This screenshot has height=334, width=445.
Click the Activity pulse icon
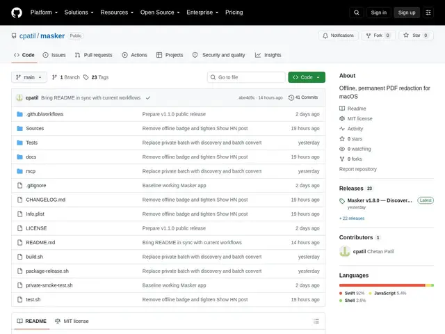(342, 129)
